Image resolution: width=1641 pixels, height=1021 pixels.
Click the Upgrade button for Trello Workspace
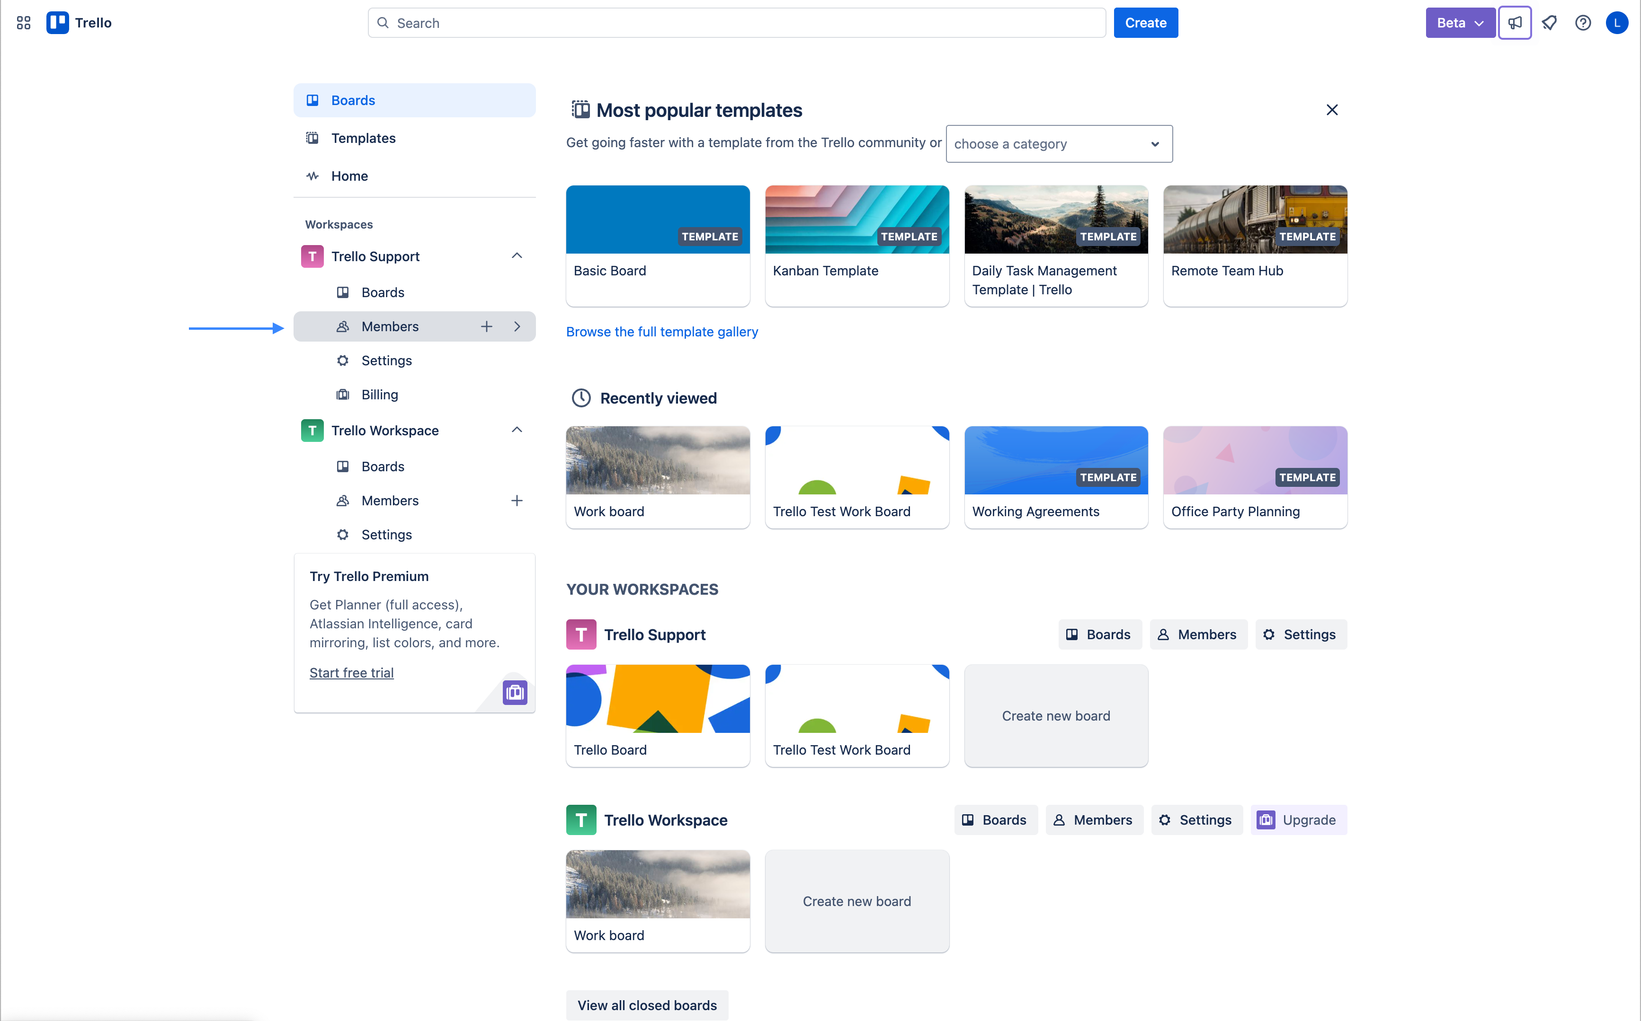click(x=1298, y=820)
